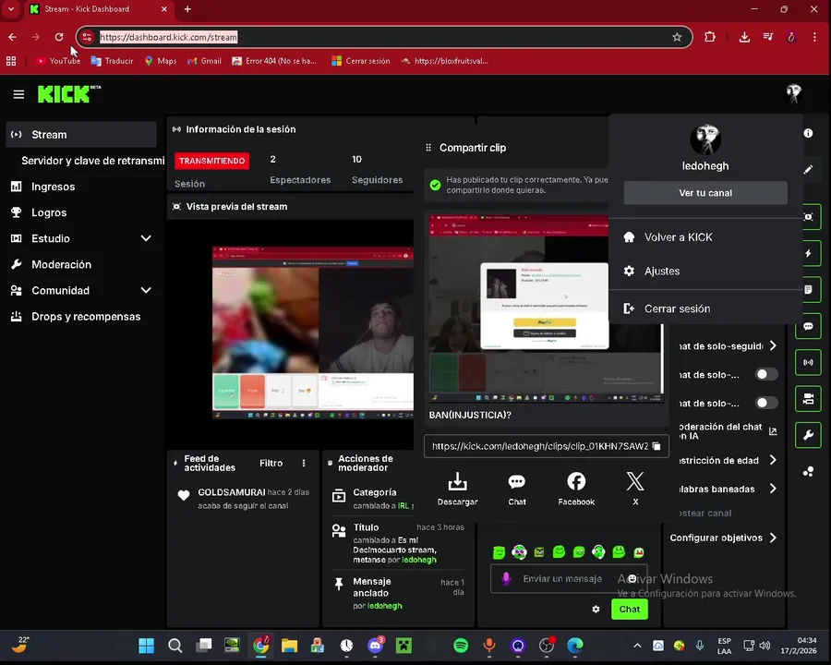Click the shared clip preview thumbnail
Screen dimensions: 831x665
point(546,308)
